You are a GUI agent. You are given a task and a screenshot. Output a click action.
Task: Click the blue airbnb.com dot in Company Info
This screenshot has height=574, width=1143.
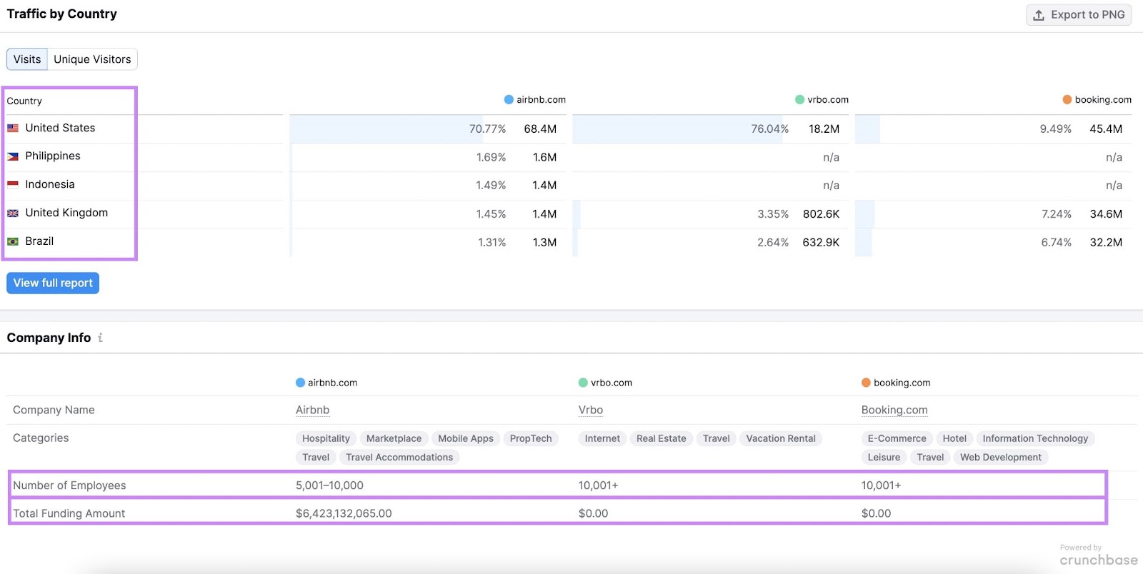tap(301, 383)
